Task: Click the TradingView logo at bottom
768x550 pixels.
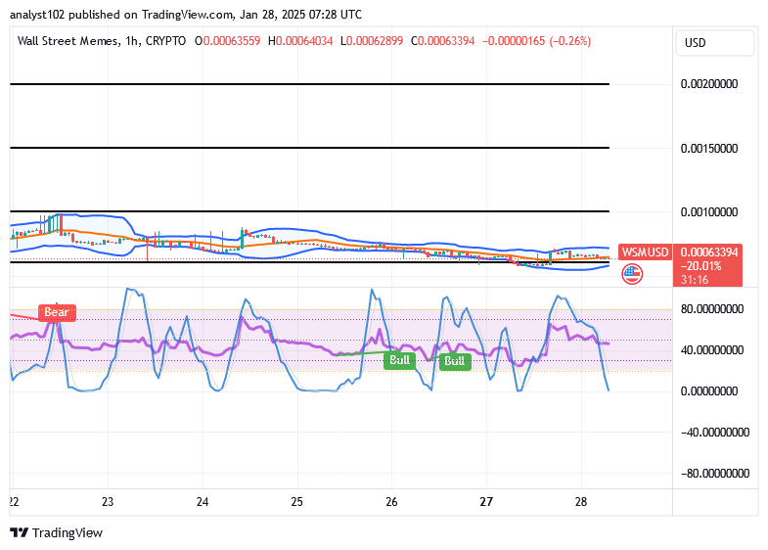Action: click(x=57, y=532)
